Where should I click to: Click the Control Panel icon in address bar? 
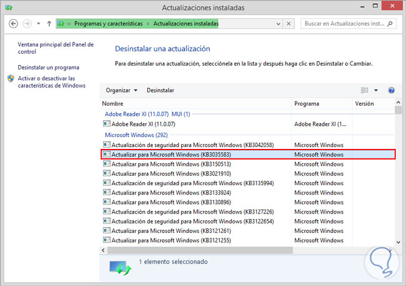[61, 24]
